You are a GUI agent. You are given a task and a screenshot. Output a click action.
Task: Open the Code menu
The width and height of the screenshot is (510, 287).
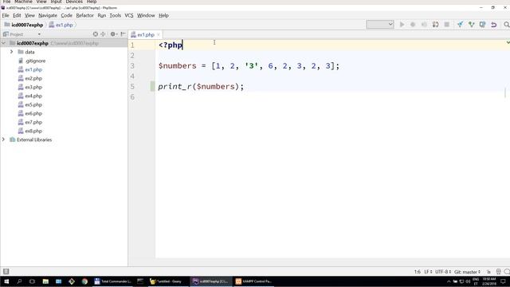click(x=66, y=15)
